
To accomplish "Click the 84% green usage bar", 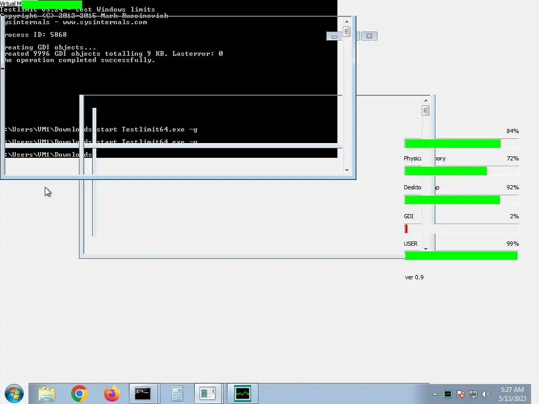I will point(453,144).
